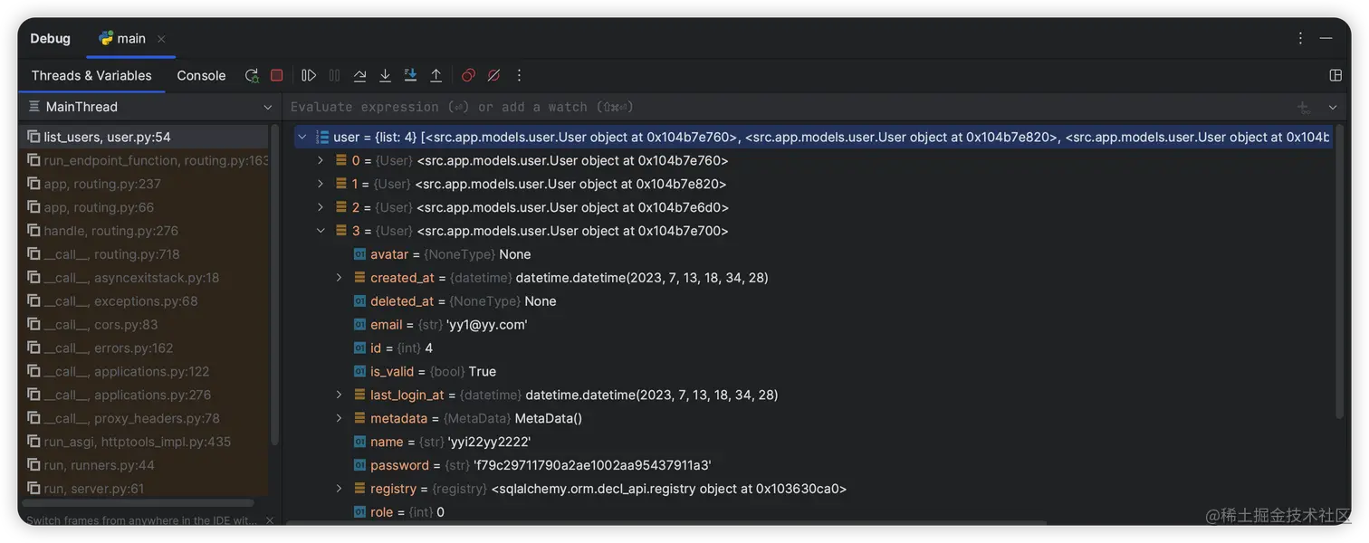Viewport: 1369px width, 543px height.
Task: Expand the registry variable
Action: [x=340, y=489]
